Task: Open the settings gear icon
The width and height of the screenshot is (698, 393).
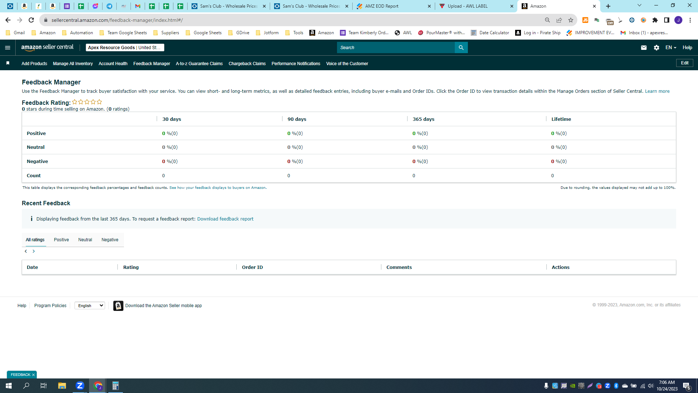Action: pos(657,48)
